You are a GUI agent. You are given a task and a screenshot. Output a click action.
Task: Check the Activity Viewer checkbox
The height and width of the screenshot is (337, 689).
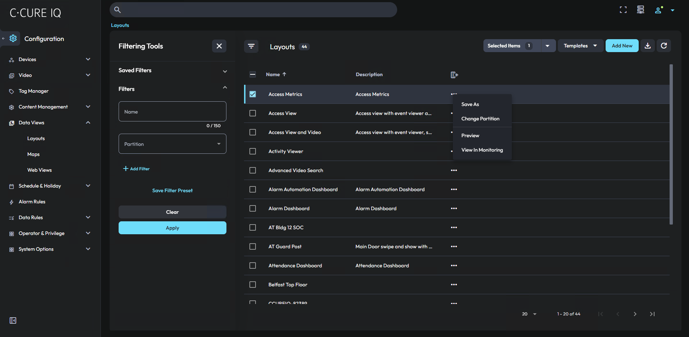point(253,151)
